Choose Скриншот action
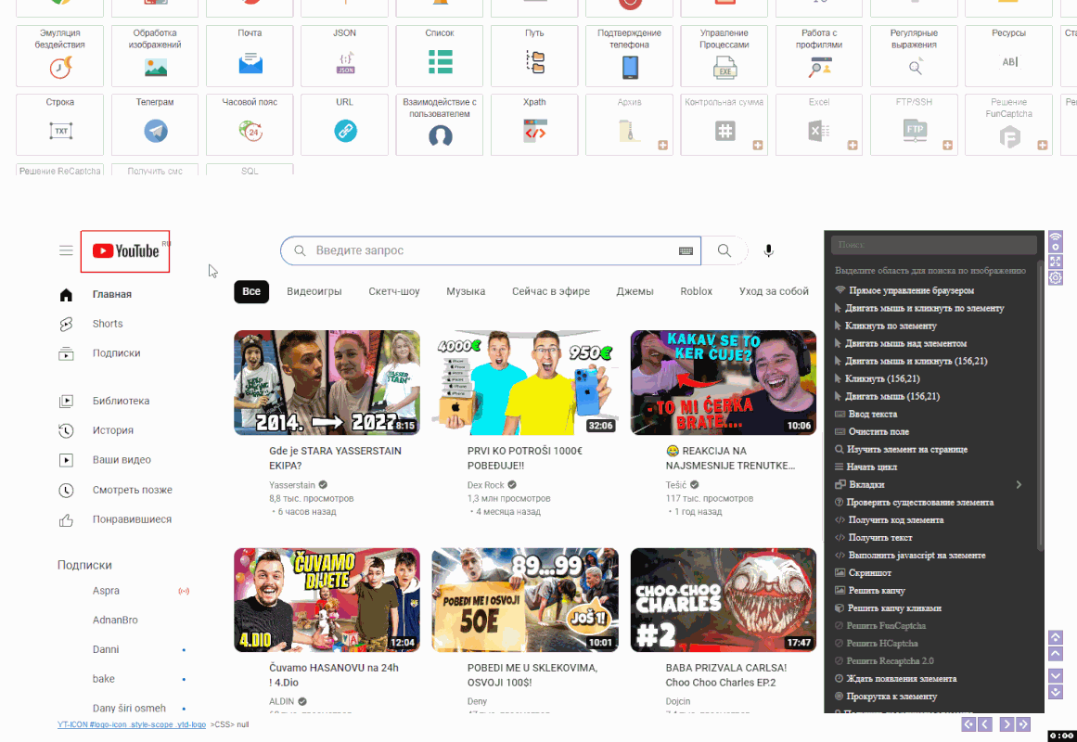 [x=869, y=573]
